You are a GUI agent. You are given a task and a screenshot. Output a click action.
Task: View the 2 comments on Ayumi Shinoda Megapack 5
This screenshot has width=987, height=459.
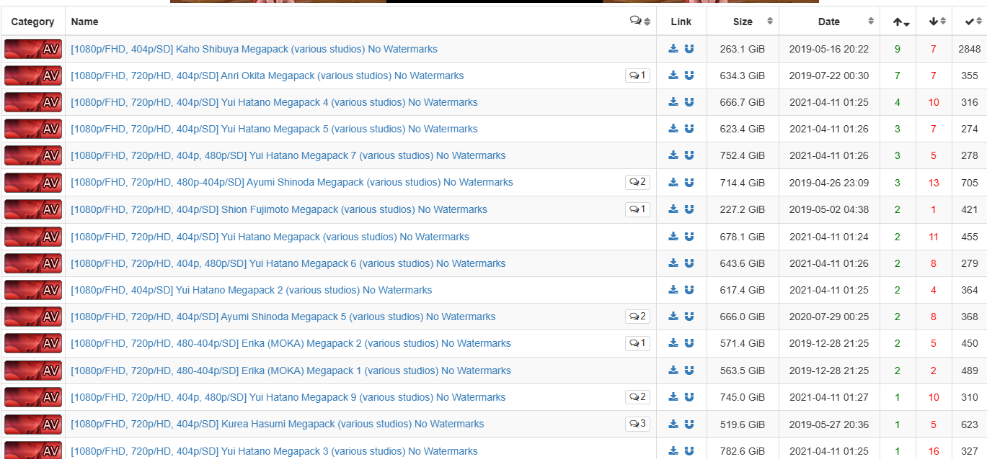pos(637,317)
